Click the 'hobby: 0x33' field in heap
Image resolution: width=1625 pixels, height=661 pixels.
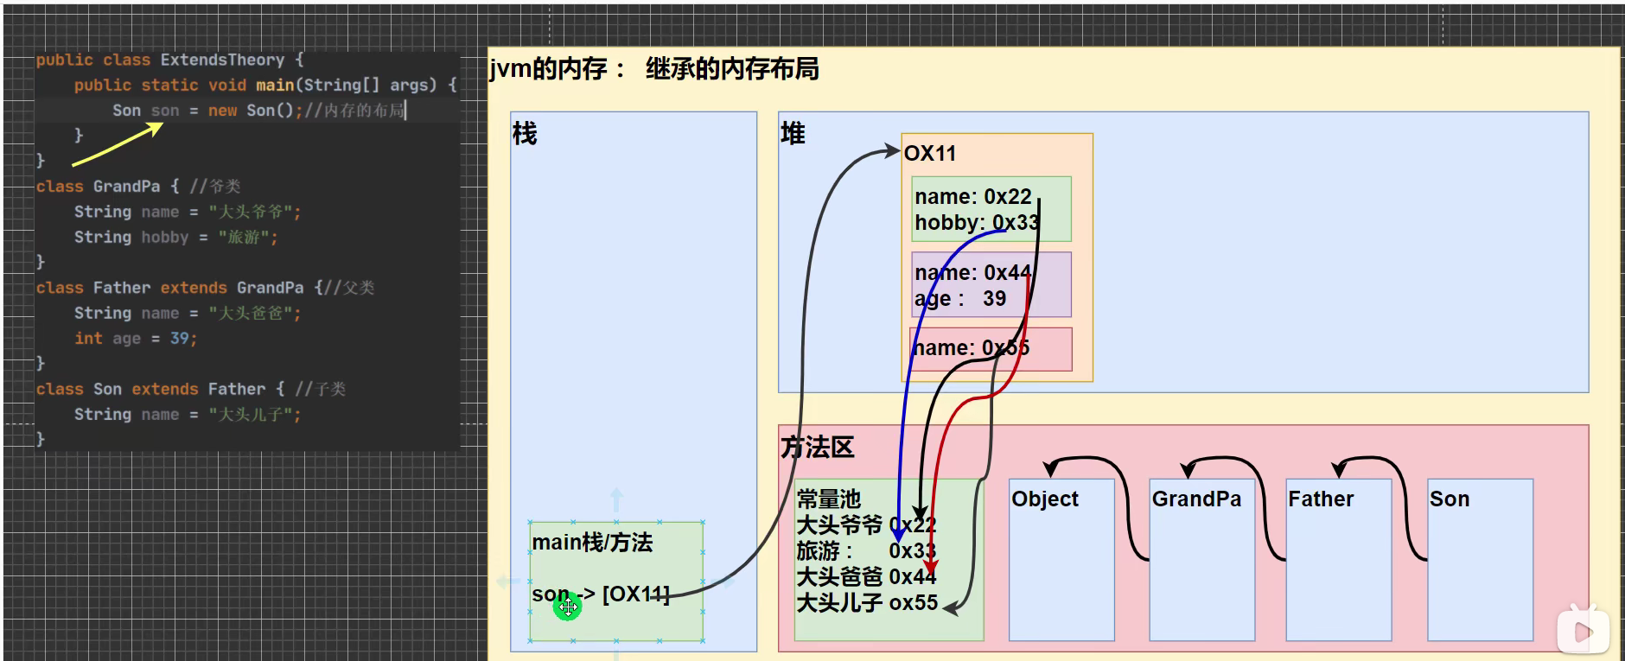point(977,223)
